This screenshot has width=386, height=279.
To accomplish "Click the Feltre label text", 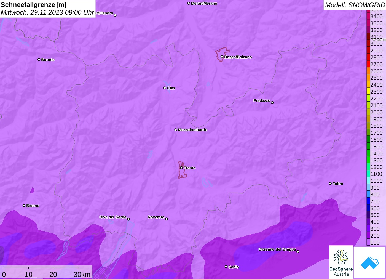I will click(338, 184).
